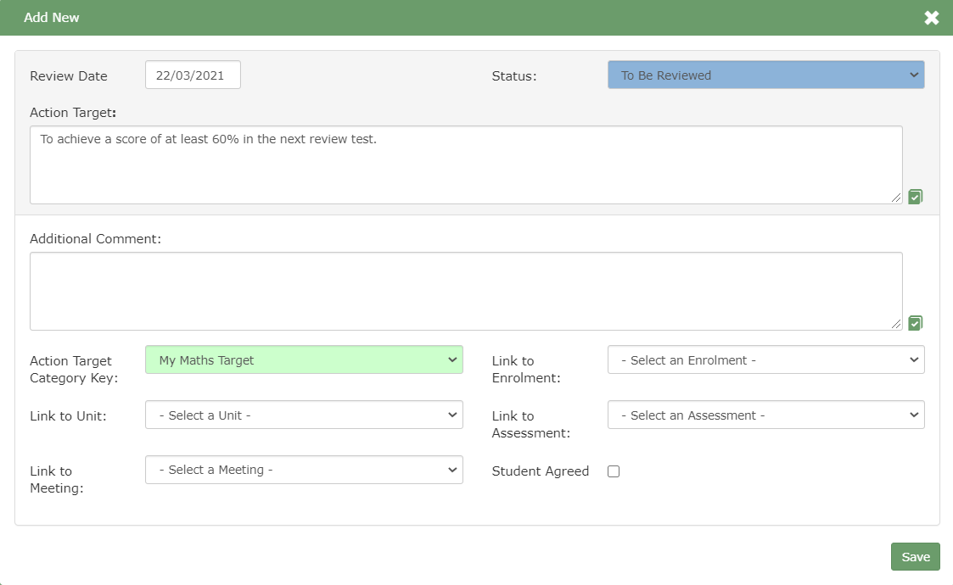This screenshot has width=953, height=585.
Task: Click the Link to Unit label
Action: click(x=68, y=416)
